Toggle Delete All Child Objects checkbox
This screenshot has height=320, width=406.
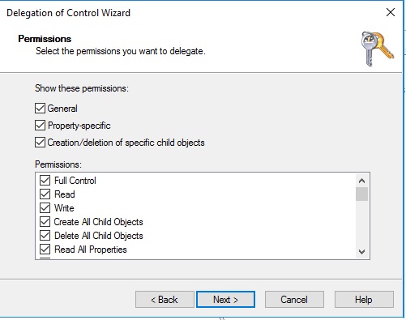tap(45, 236)
